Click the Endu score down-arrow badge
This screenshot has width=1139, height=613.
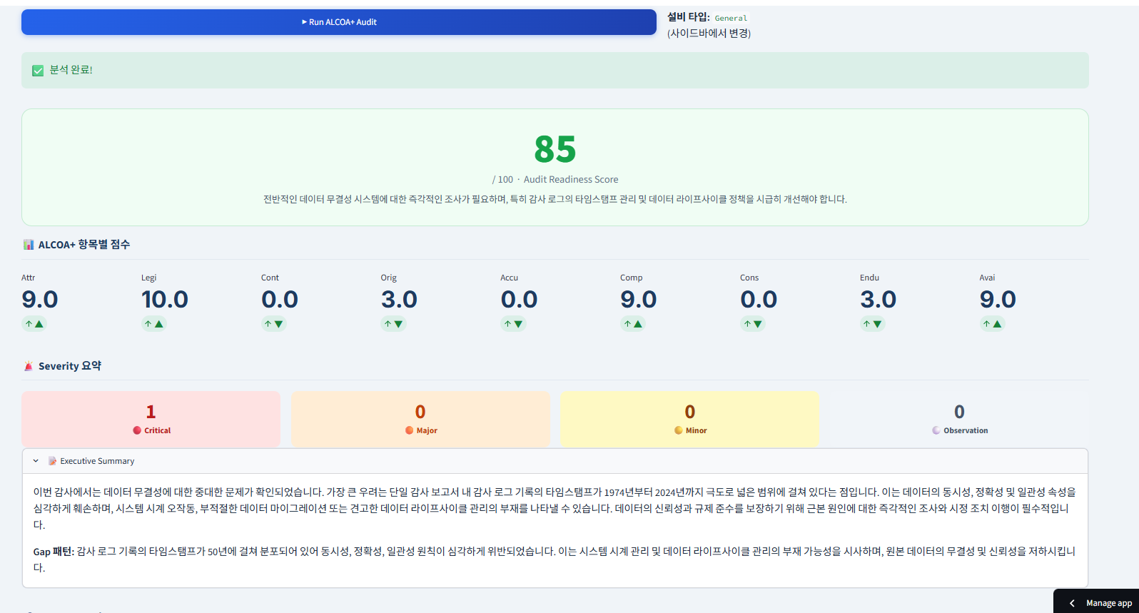tap(874, 324)
